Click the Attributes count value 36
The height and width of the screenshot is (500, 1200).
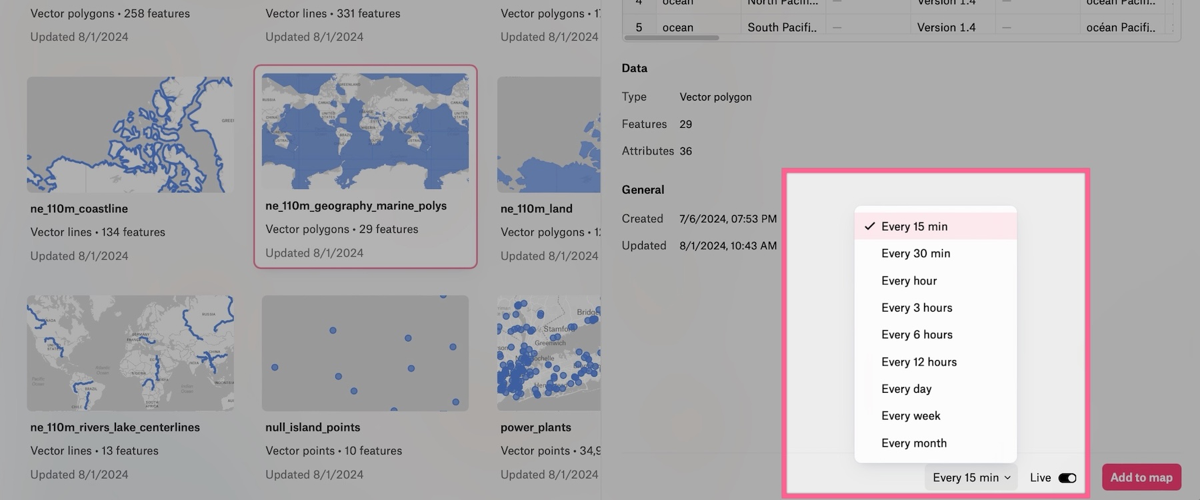coord(686,151)
